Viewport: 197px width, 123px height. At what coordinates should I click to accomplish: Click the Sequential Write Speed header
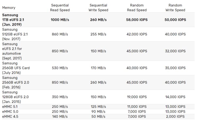click(98, 8)
